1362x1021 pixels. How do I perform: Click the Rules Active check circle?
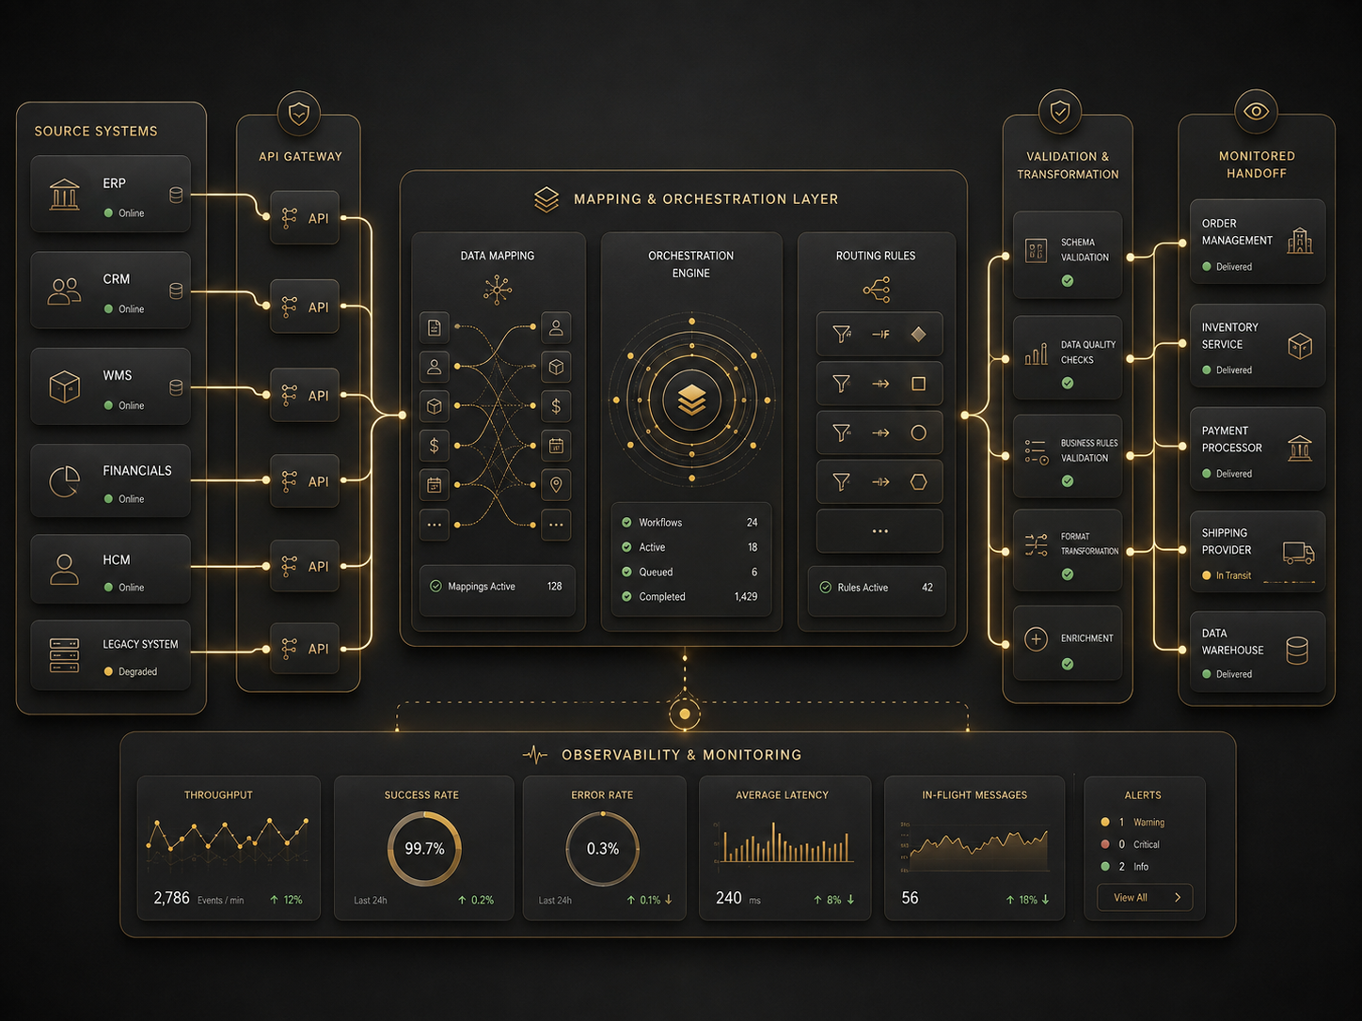click(x=825, y=588)
